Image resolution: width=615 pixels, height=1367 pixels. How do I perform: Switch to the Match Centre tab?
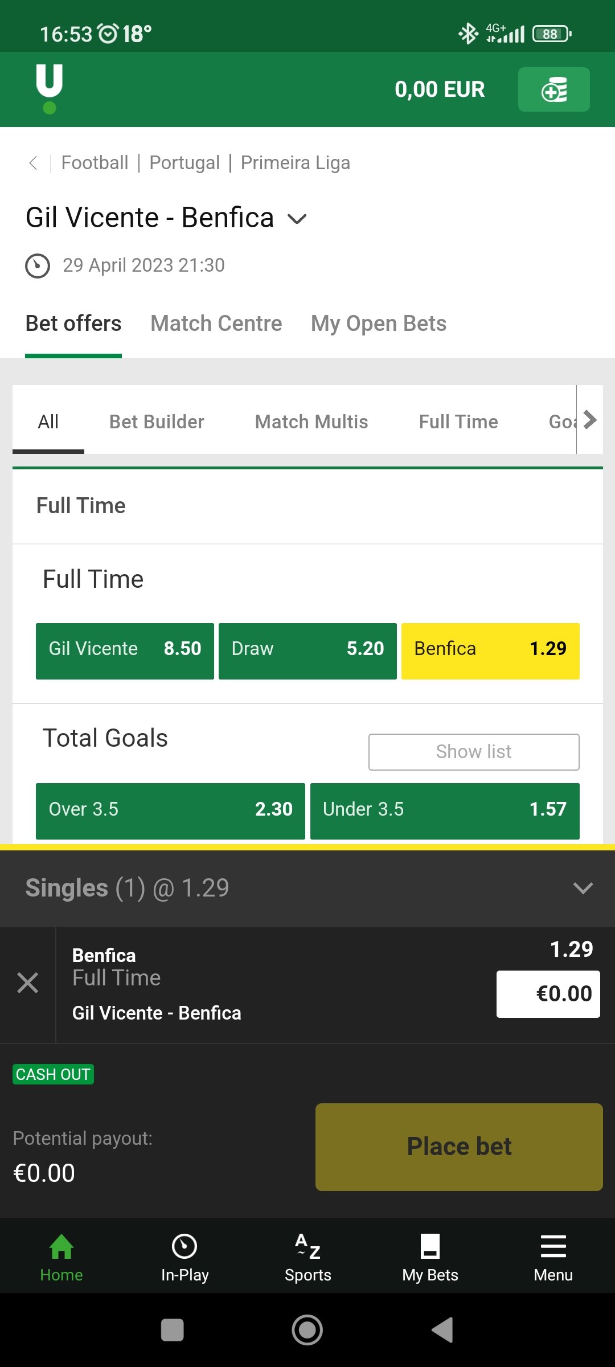pyautogui.click(x=216, y=324)
